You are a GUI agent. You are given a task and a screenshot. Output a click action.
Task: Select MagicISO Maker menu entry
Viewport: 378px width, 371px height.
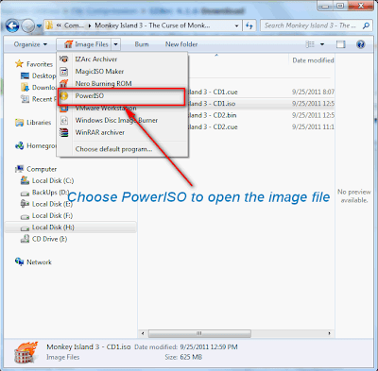click(x=123, y=72)
